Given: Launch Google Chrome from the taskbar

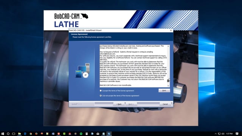Looking at the screenshot, I should [31, 134].
